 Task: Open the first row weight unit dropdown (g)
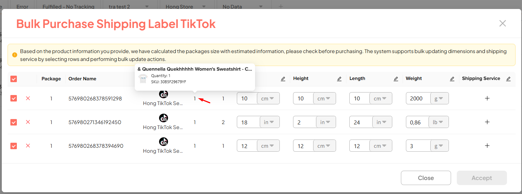(438, 99)
